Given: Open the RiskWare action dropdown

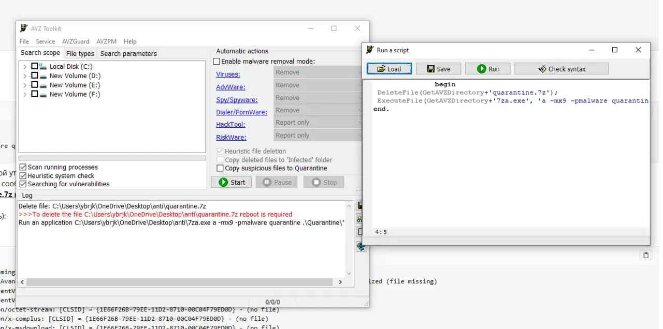Looking at the screenshot, I should [318, 136].
